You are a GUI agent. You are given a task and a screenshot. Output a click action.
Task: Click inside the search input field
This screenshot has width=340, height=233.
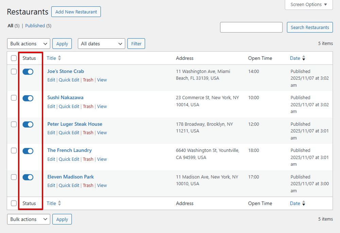251,27
